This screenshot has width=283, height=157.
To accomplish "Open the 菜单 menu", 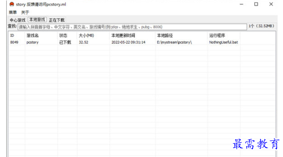I will pos(13,12).
